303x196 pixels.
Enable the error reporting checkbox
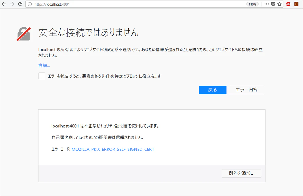(42, 76)
